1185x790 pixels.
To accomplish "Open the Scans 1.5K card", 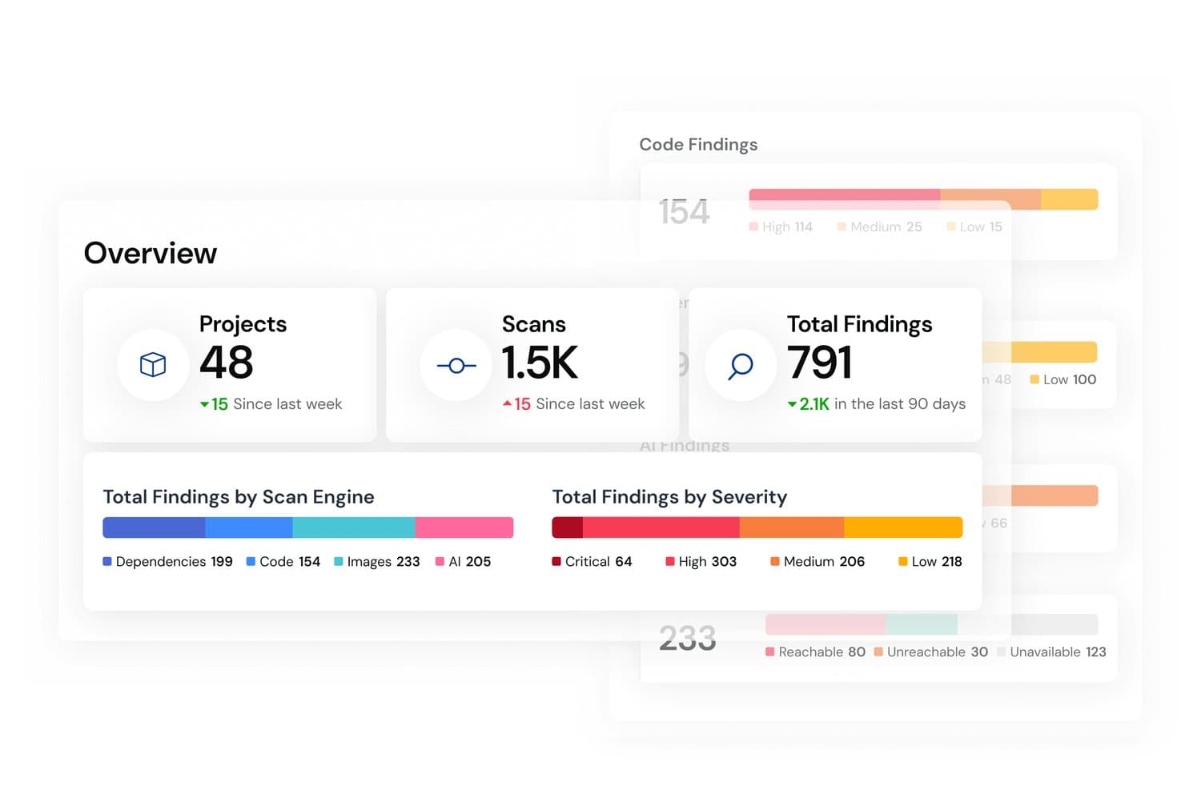I will coord(532,365).
